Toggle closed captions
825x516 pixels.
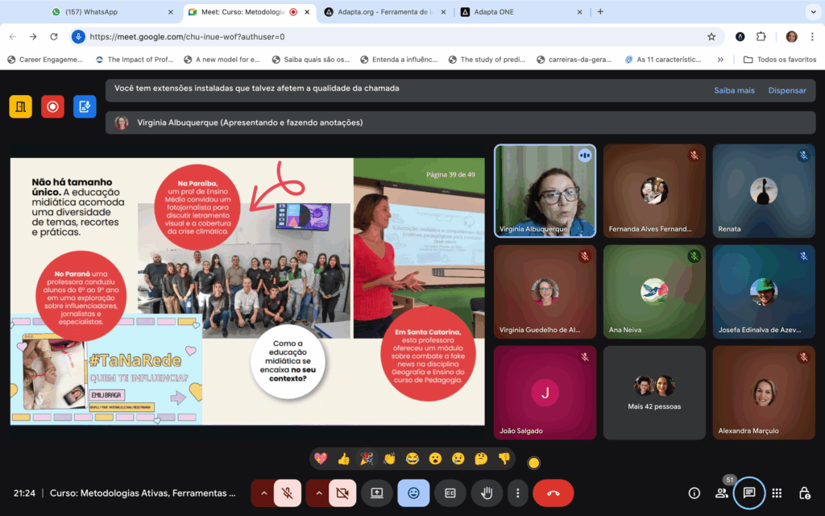[x=450, y=493]
